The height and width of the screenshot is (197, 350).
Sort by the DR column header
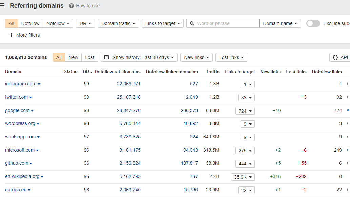tap(87, 72)
